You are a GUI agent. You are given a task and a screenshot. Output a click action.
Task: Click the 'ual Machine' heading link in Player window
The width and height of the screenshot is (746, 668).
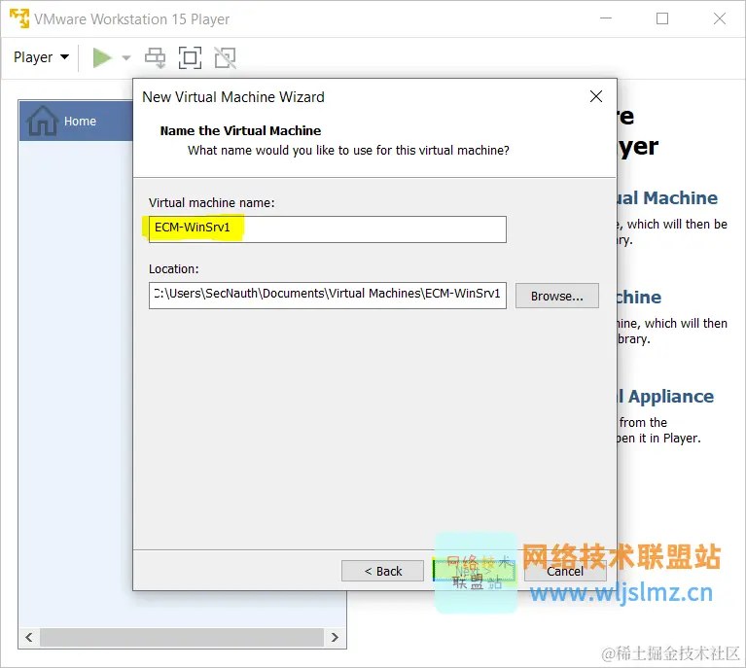668,198
